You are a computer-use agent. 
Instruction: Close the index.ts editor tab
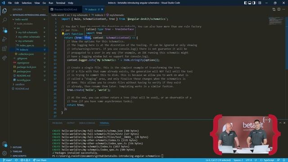(x=102, y=9)
